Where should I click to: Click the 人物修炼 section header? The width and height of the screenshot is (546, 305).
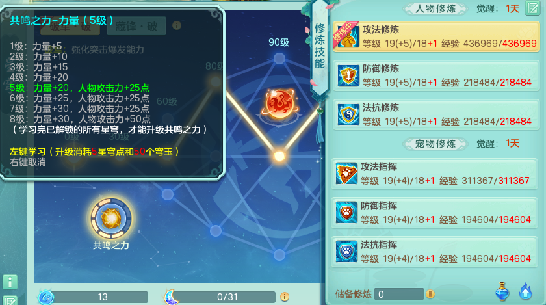(x=435, y=8)
